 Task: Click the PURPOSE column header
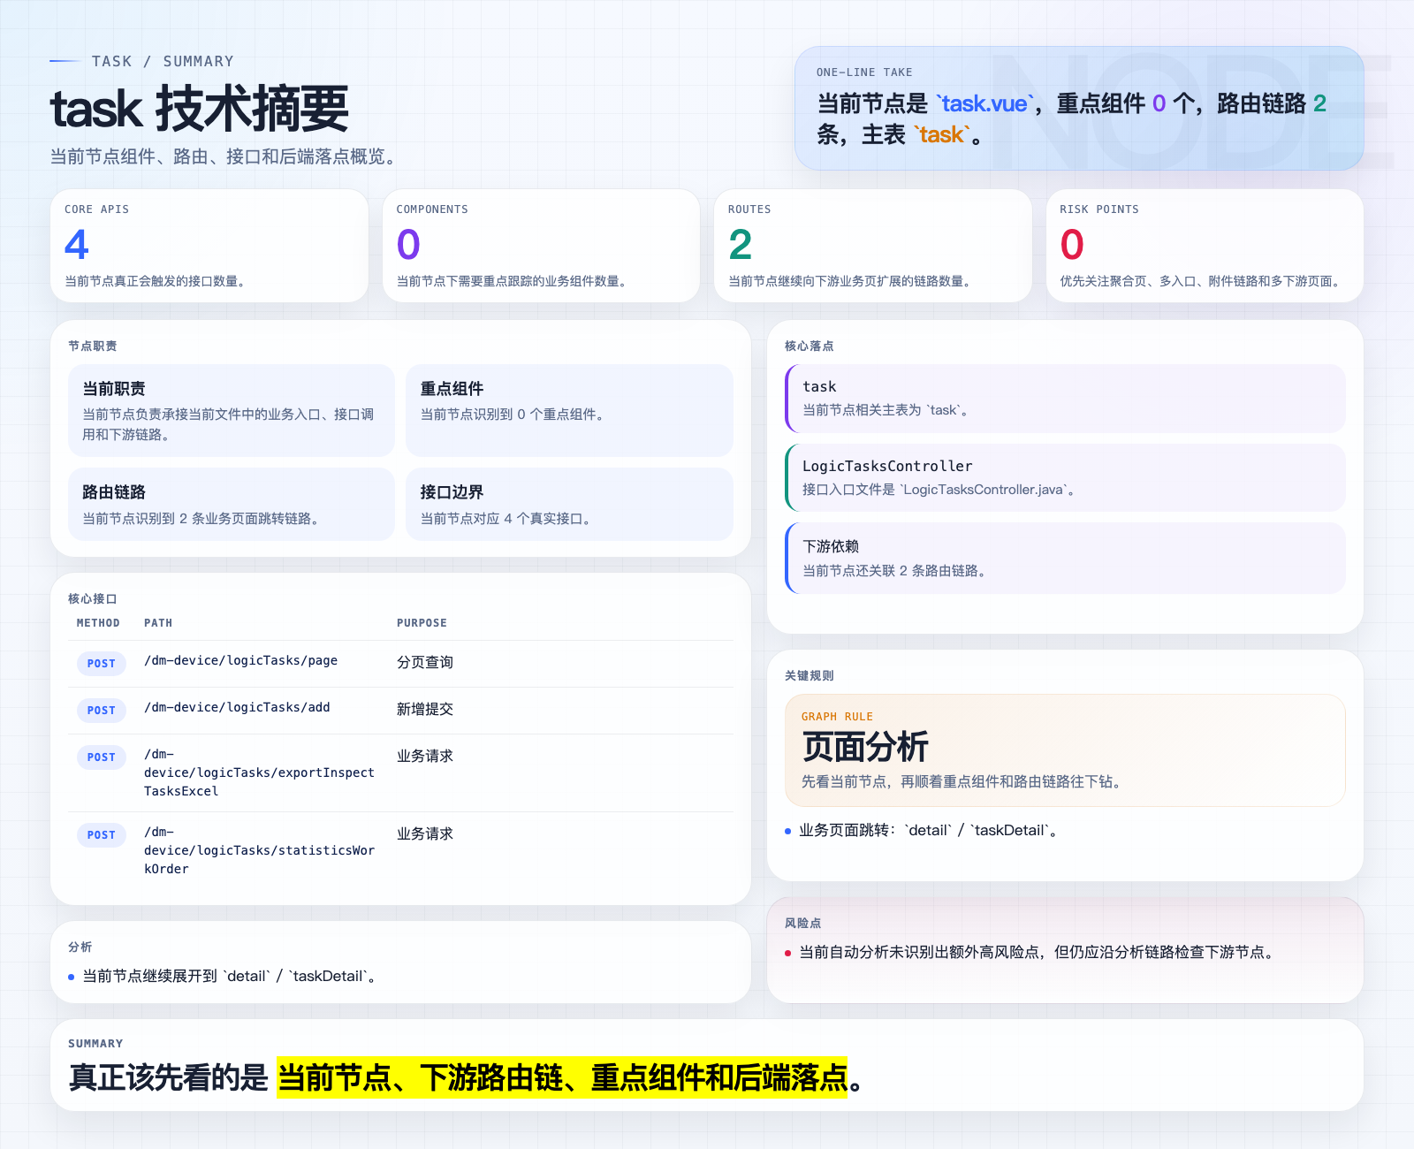coord(422,623)
